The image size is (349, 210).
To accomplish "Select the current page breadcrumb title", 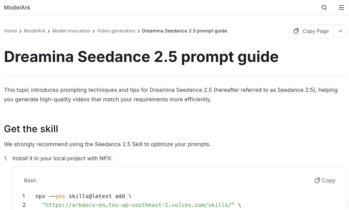I will (x=185, y=31).
